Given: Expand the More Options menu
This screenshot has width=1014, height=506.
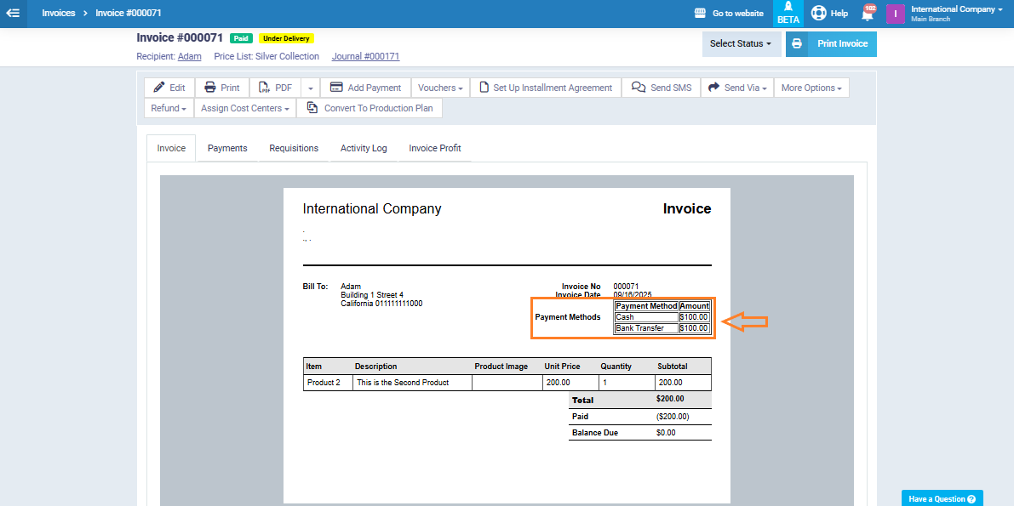Looking at the screenshot, I should 811,88.
